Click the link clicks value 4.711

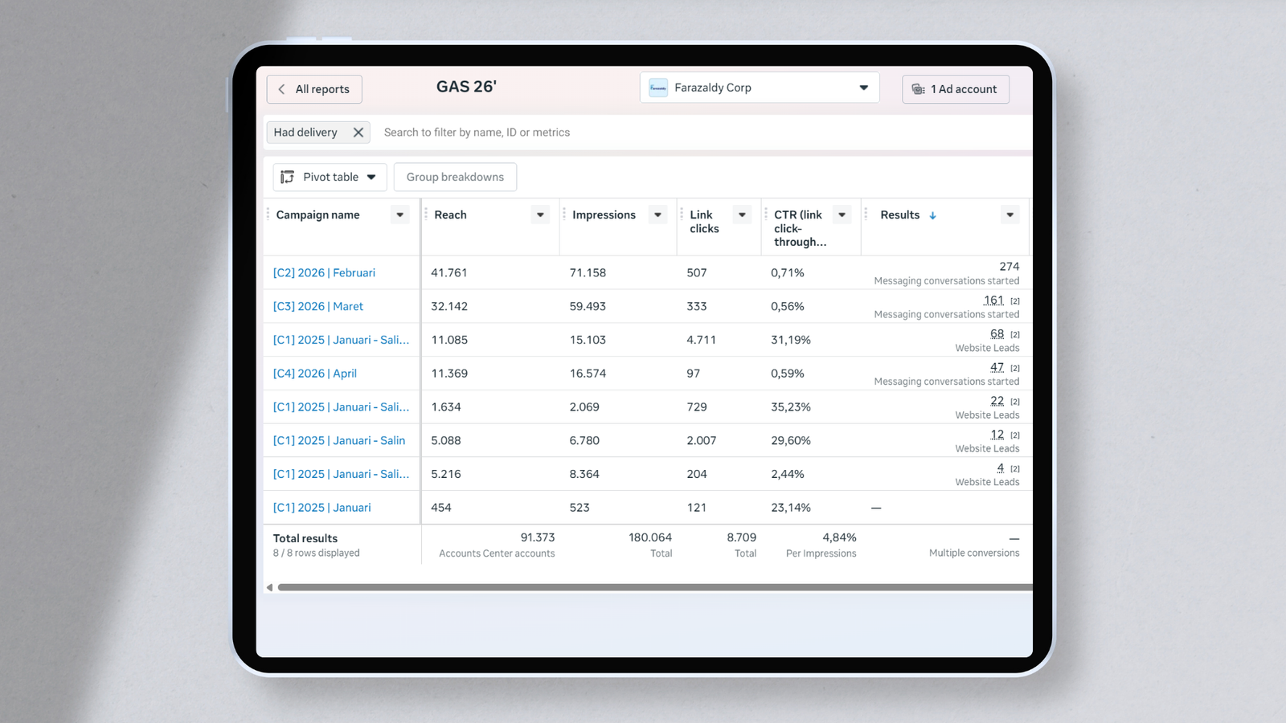[x=701, y=341]
